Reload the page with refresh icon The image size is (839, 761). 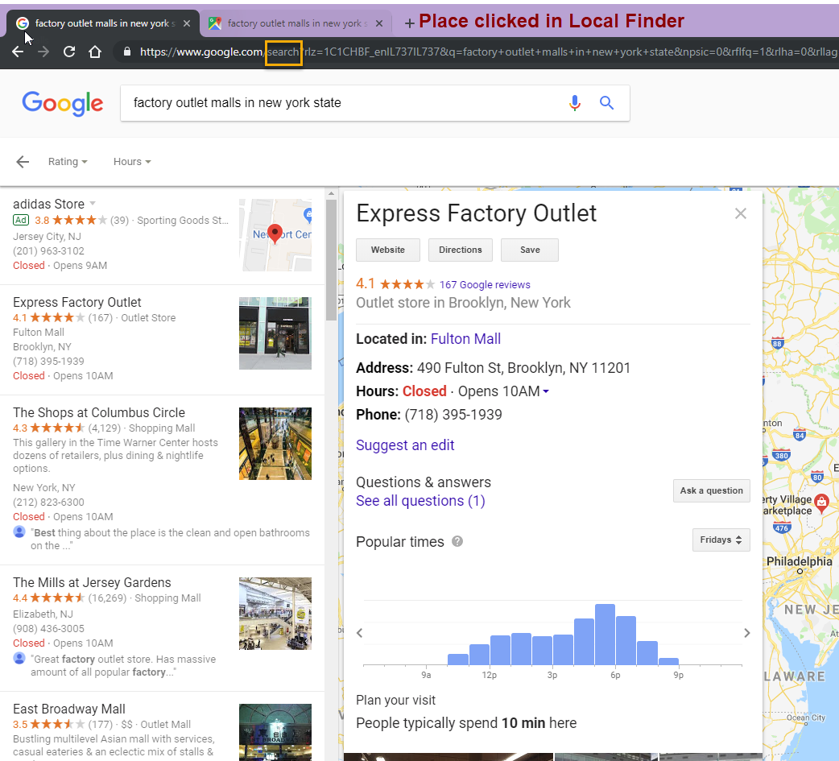(69, 52)
